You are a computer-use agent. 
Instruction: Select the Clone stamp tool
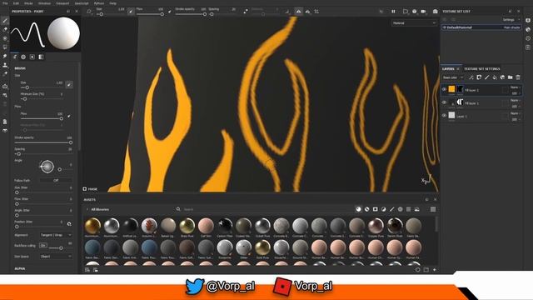pos(5,65)
